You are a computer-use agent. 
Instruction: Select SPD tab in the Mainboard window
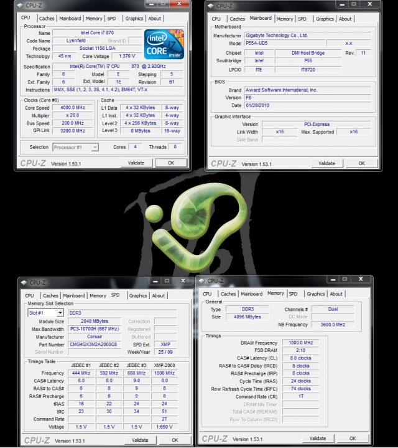click(302, 19)
